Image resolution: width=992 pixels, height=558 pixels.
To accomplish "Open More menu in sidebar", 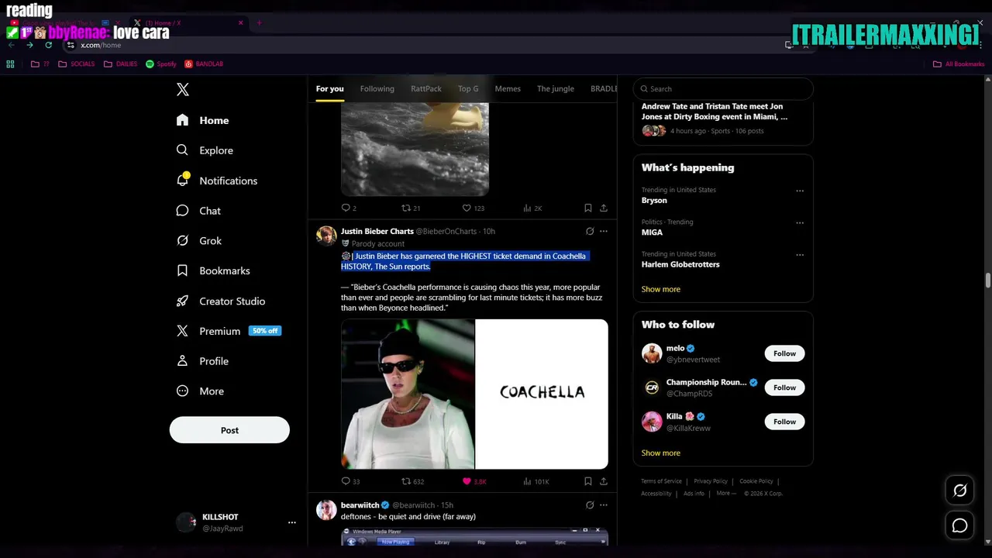I will click(x=200, y=391).
